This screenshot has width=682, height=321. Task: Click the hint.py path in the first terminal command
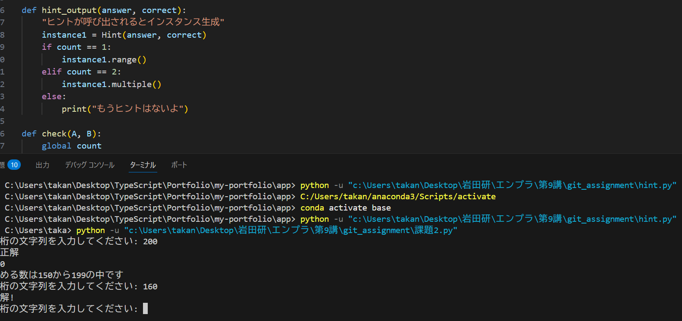pos(512,185)
